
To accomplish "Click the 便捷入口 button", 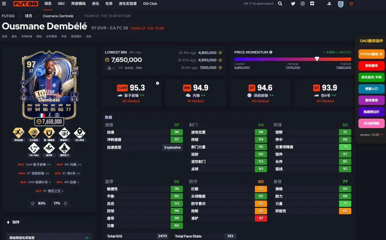I will click(371, 89).
